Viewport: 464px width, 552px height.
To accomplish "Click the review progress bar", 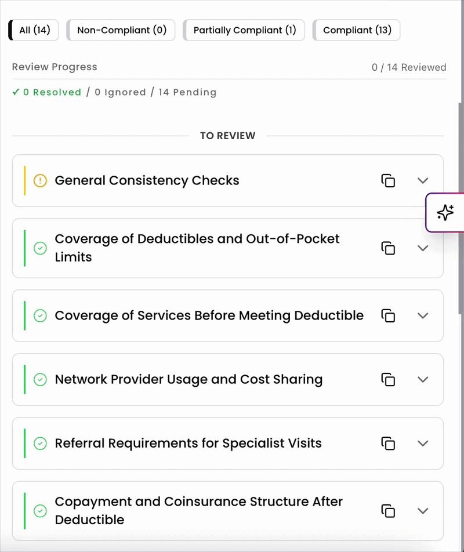I will pos(229,79).
